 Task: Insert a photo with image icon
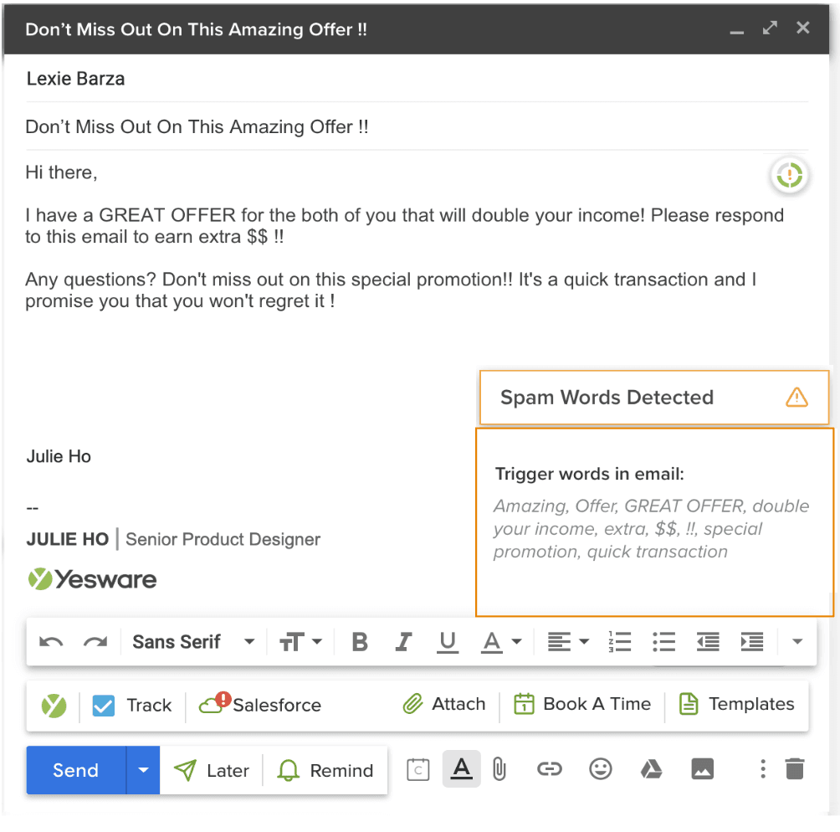pyautogui.click(x=702, y=769)
